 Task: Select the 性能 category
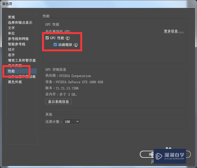22,71
